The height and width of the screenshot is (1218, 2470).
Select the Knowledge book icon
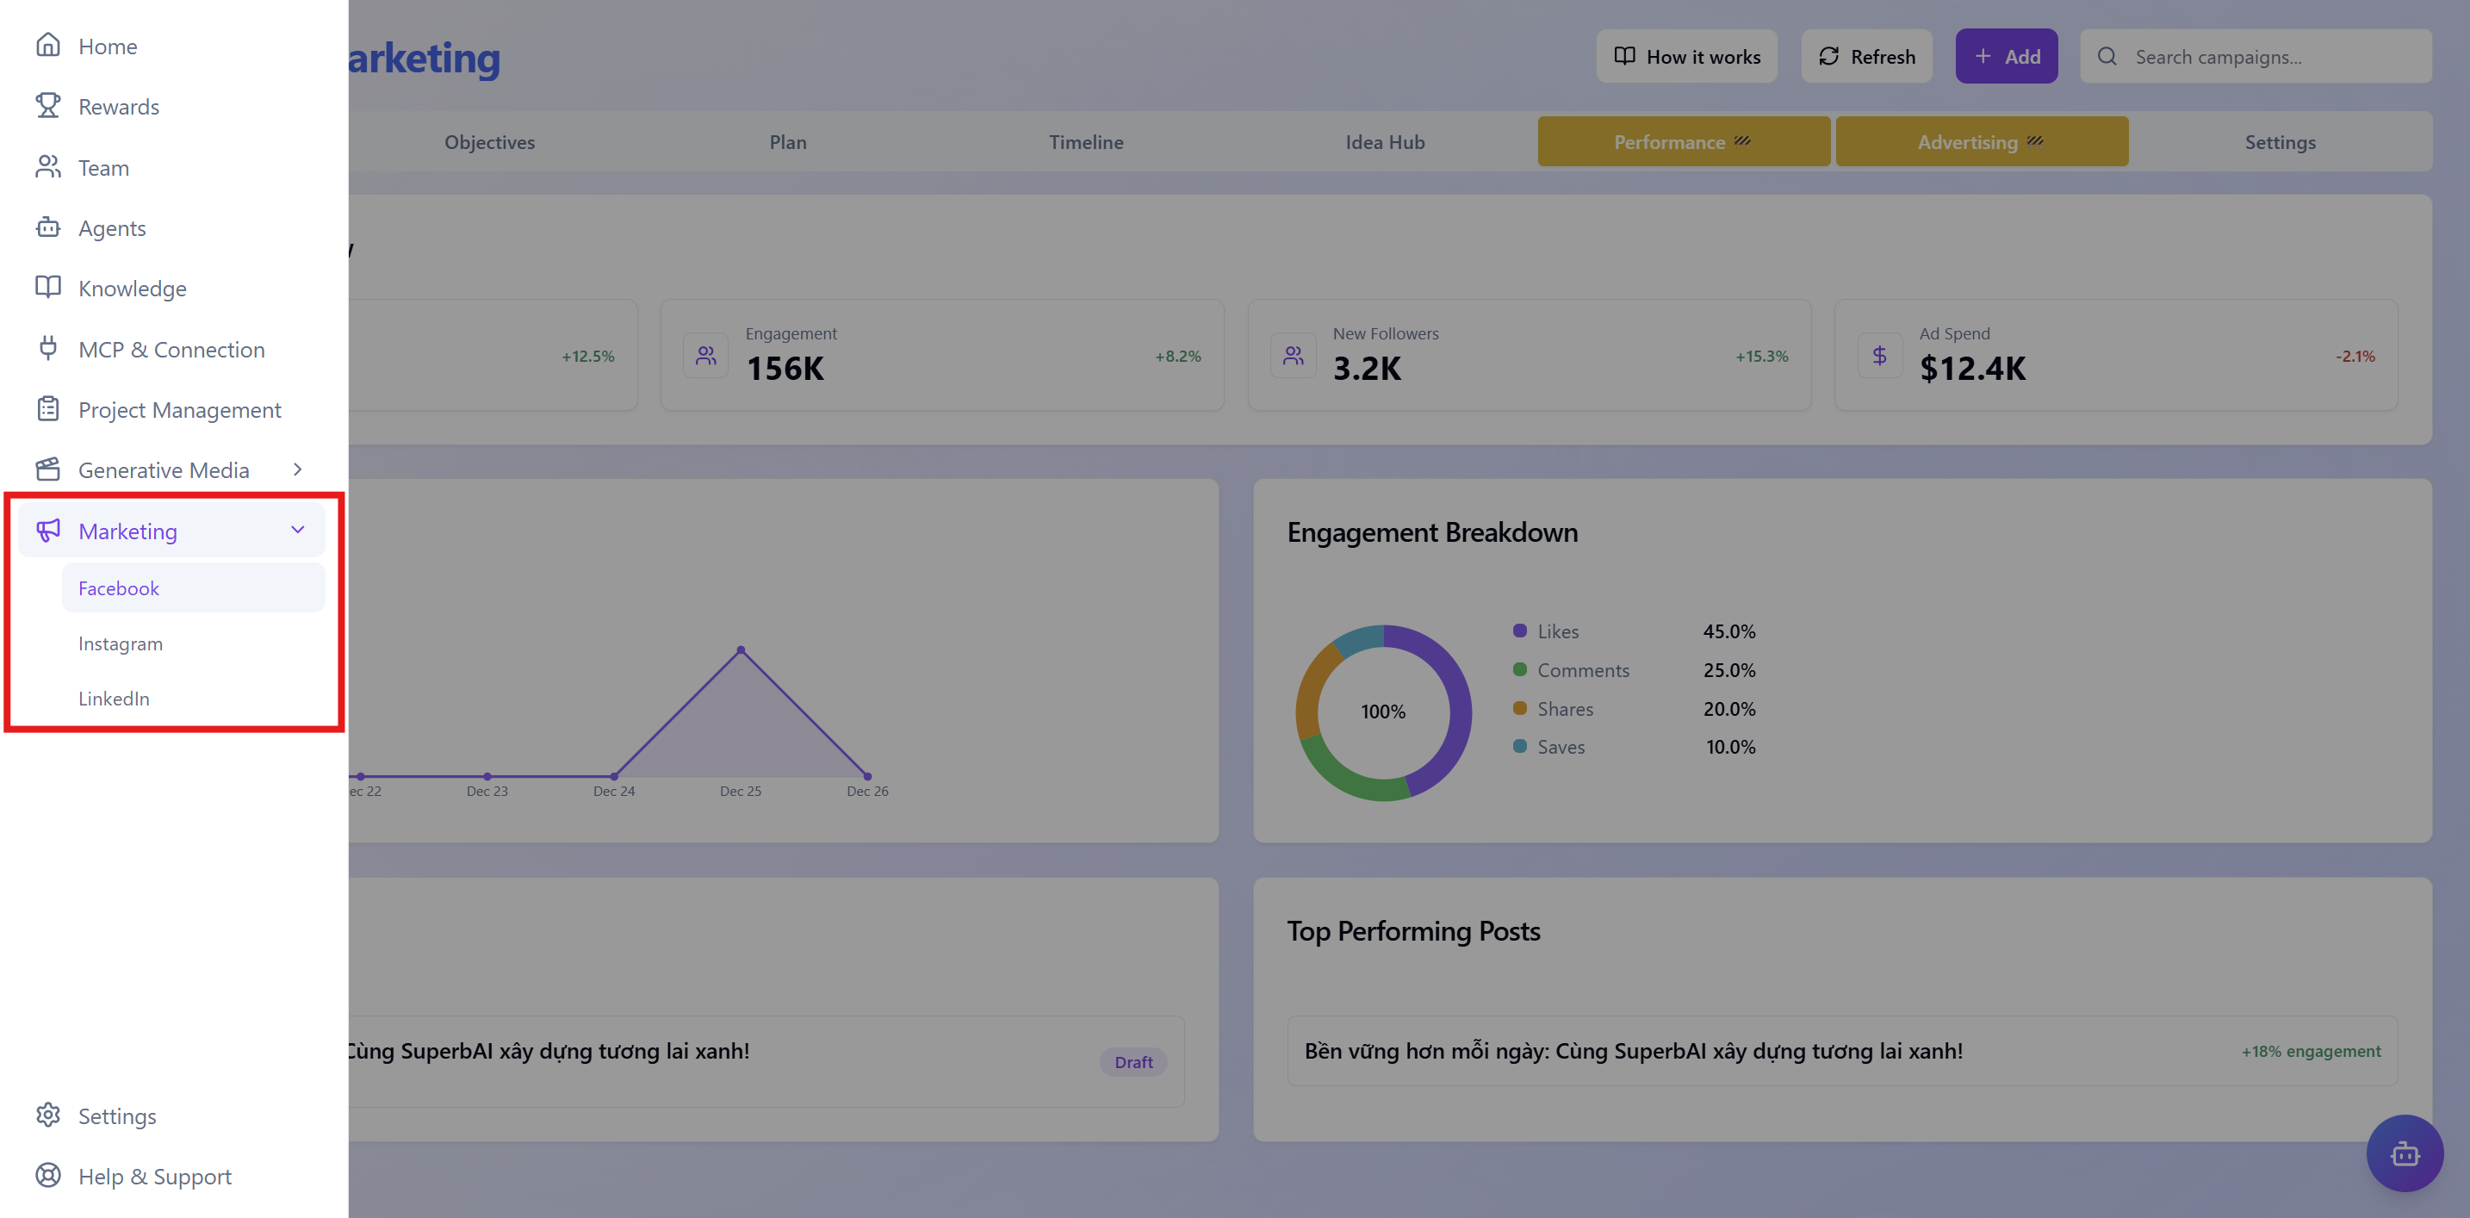pos(49,288)
